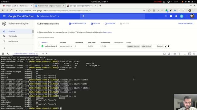Click the Cloud Shell web preview icon
Viewport: 197px width, 110px height.
point(164,54)
